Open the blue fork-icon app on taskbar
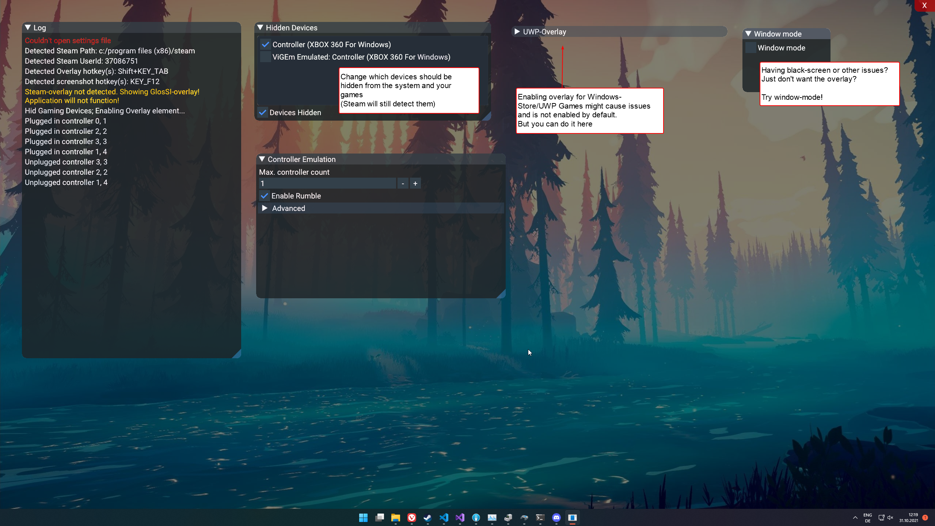Viewport: 935px width, 526px height. click(476, 518)
